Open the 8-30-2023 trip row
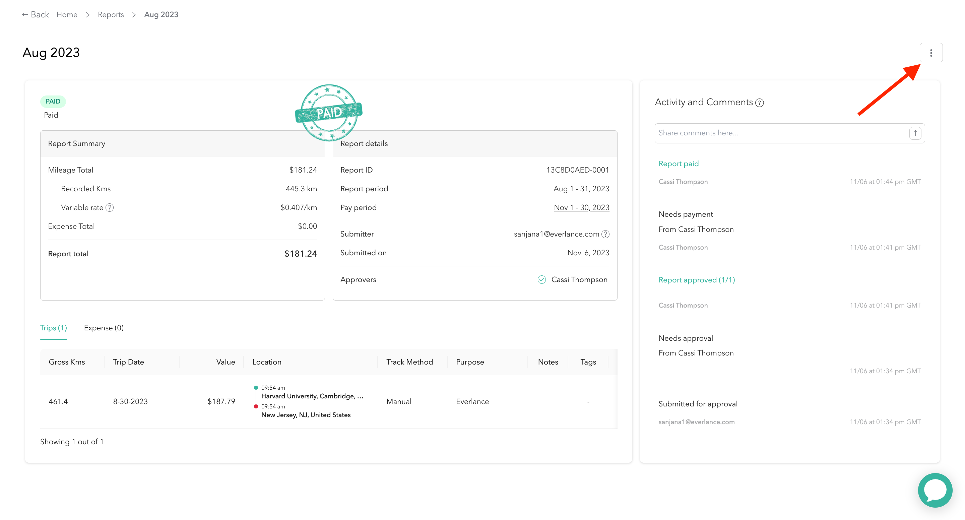965x520 pixels. 130,401
